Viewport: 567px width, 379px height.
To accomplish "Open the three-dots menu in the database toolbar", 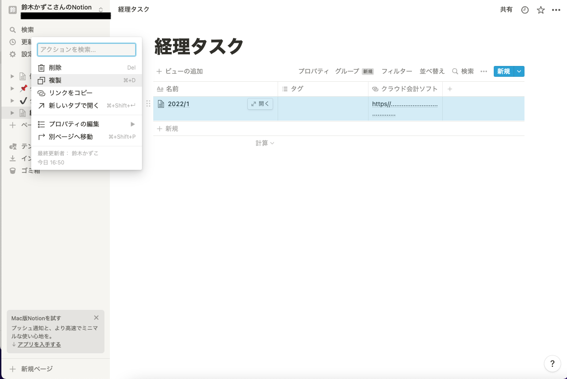I will coord(484,71).
